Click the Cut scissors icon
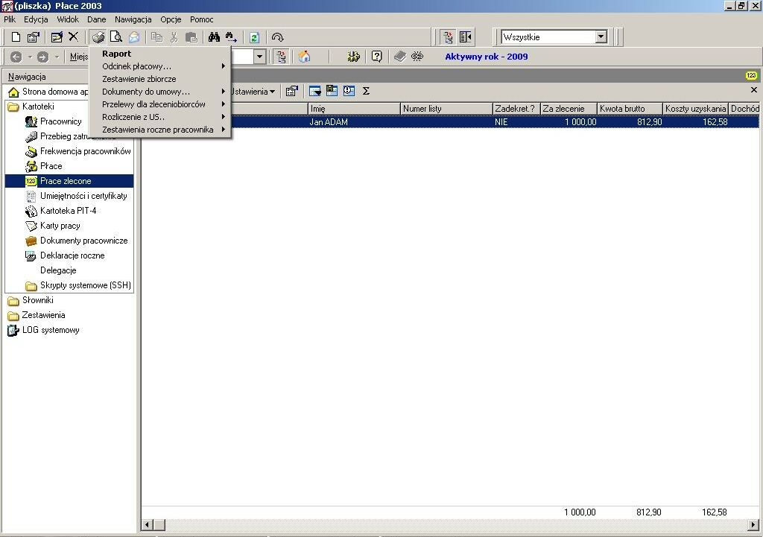 (x=174, y=37)
